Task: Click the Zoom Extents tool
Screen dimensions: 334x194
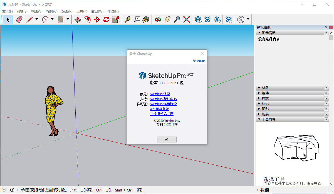Action: pos(186,20)
